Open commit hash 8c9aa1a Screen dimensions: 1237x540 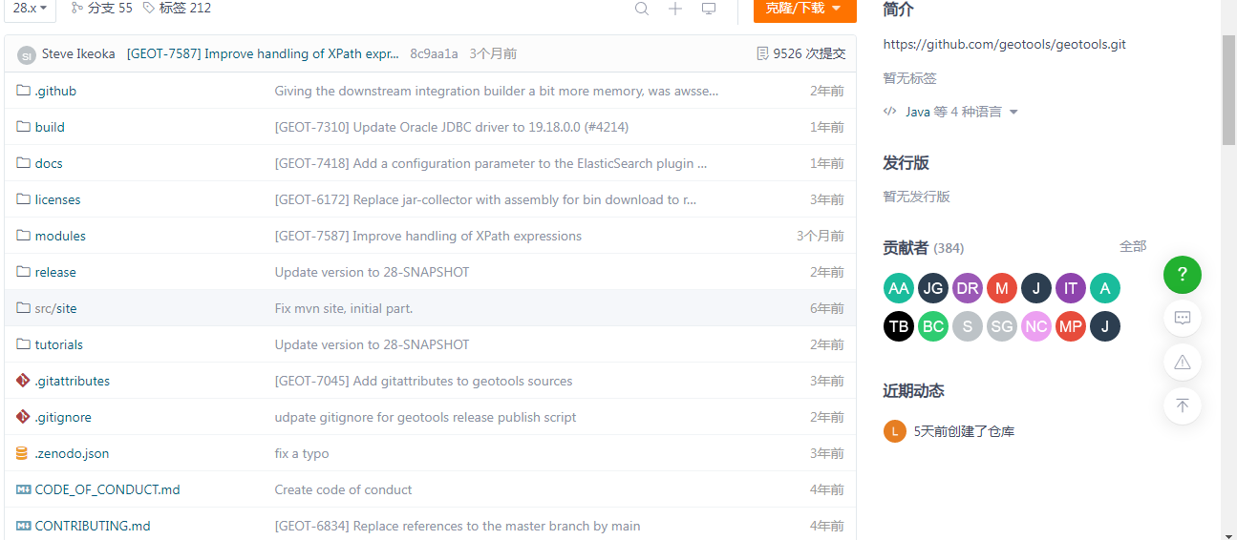coord(434,53)
